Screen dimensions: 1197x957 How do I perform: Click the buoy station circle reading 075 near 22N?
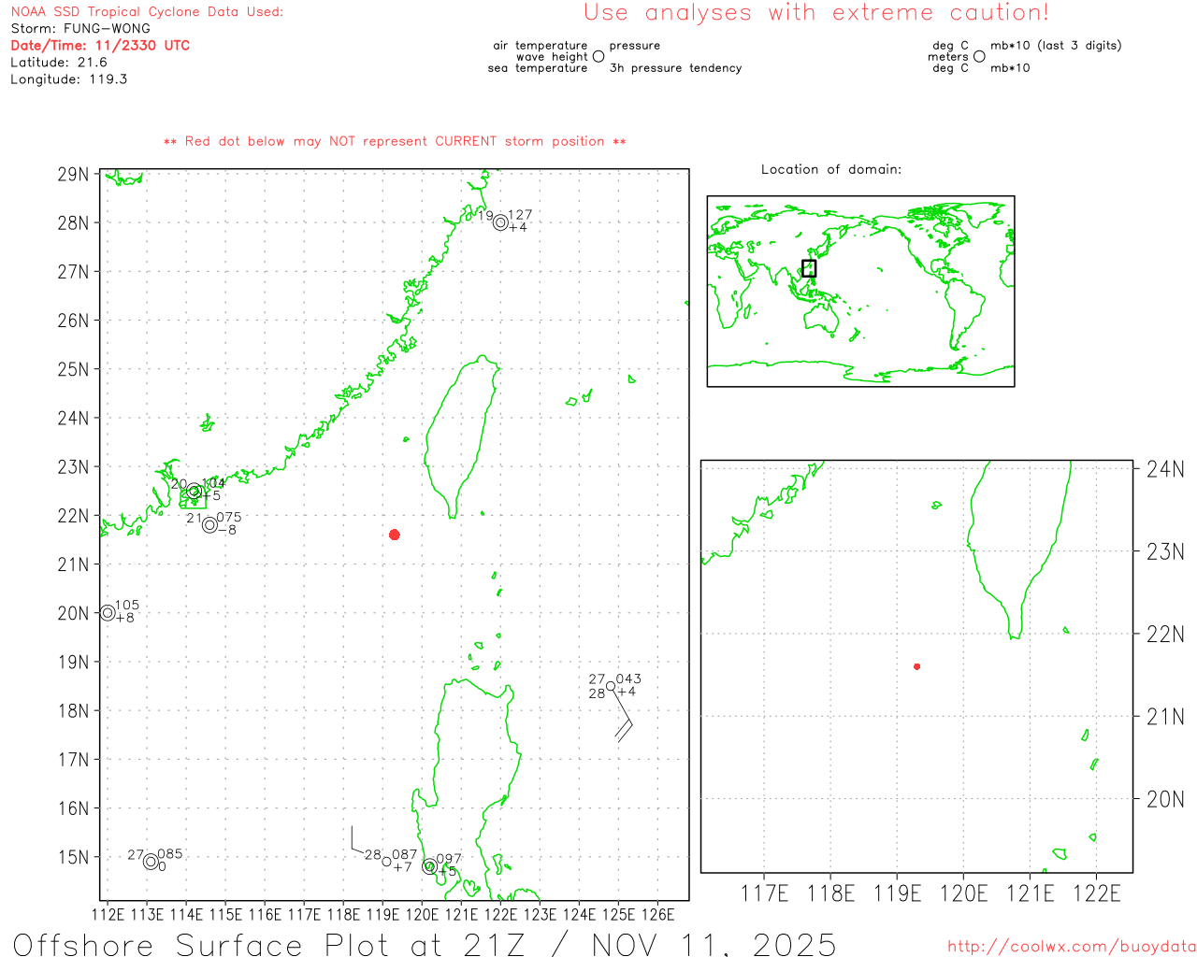pos(209,525)
